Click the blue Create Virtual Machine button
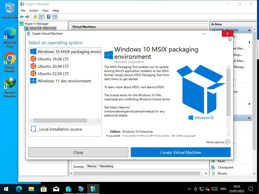Screen dimensions: 259x194 (x=181, y=152)
